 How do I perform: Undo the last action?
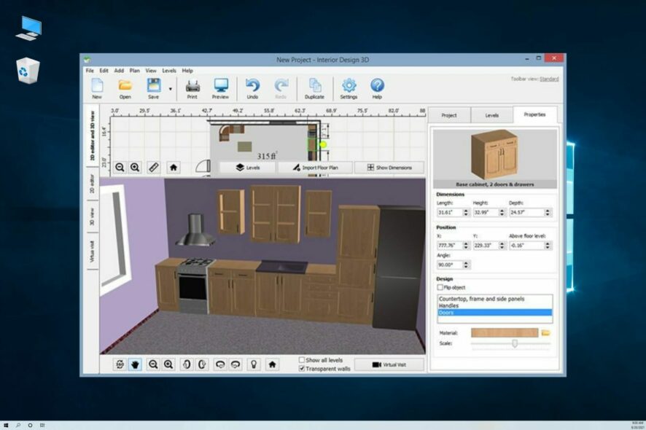[x=252, y=88]
